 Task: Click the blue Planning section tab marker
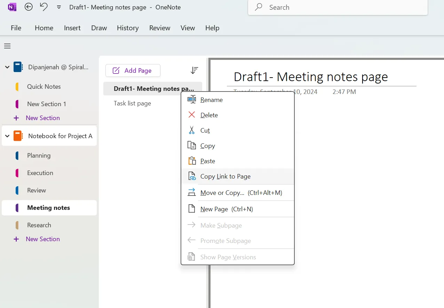(17, 156)
